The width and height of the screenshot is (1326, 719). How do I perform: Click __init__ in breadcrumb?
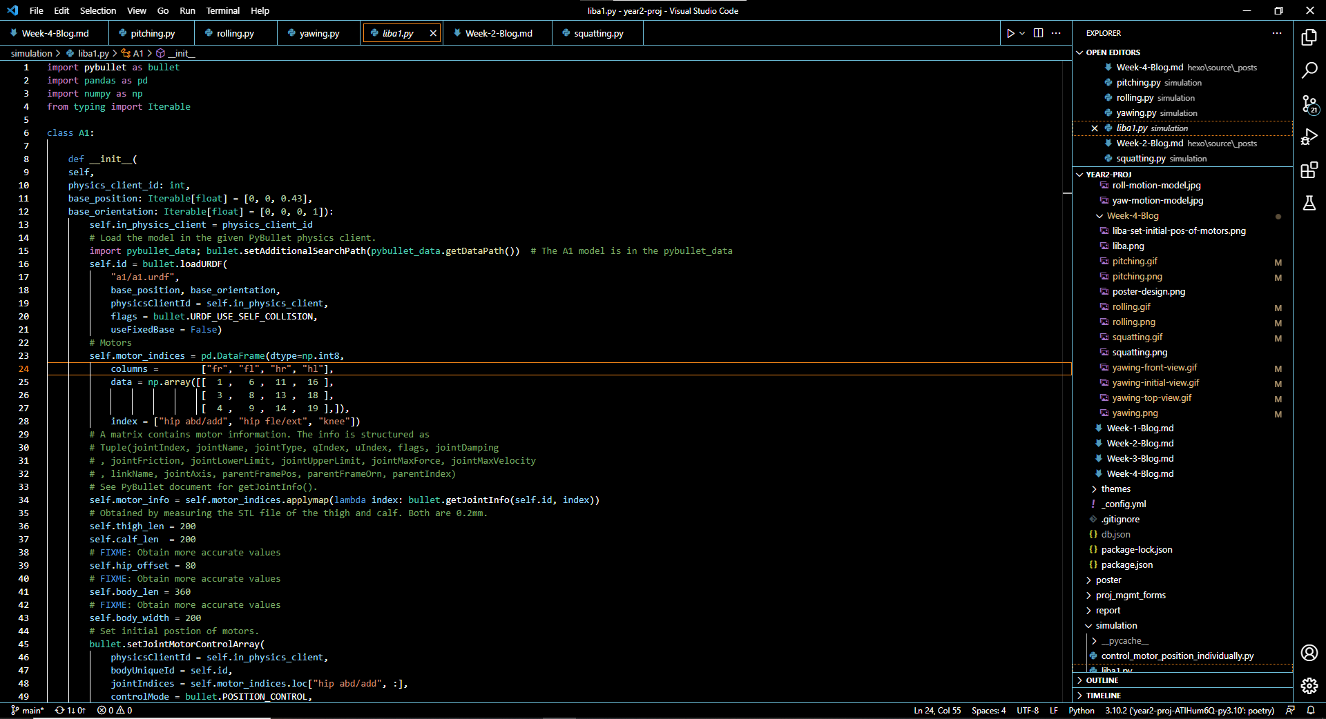point(175,53)
